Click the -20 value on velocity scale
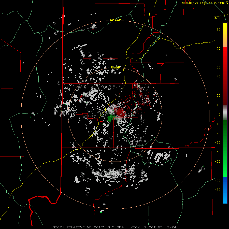Screen dimensions: 229x229 pyautogui.click(x=218, y=133)
